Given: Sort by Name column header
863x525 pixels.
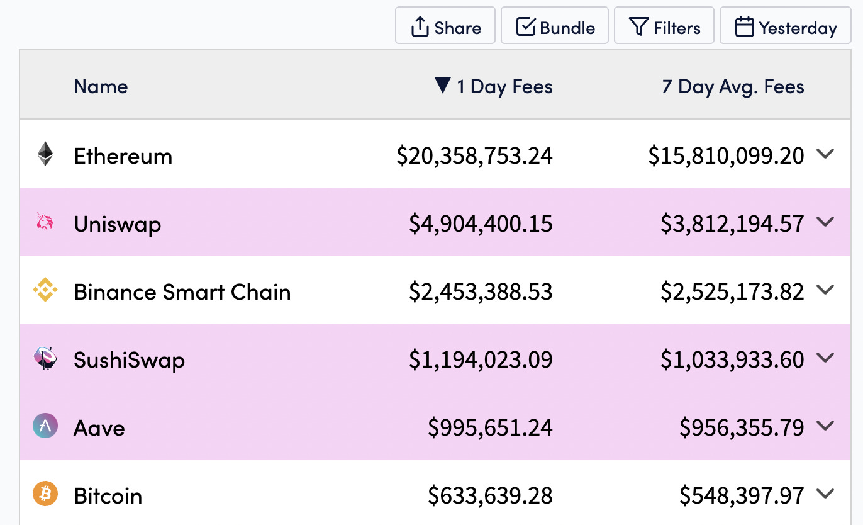Looking at the screenshot, I should [101, 86].
